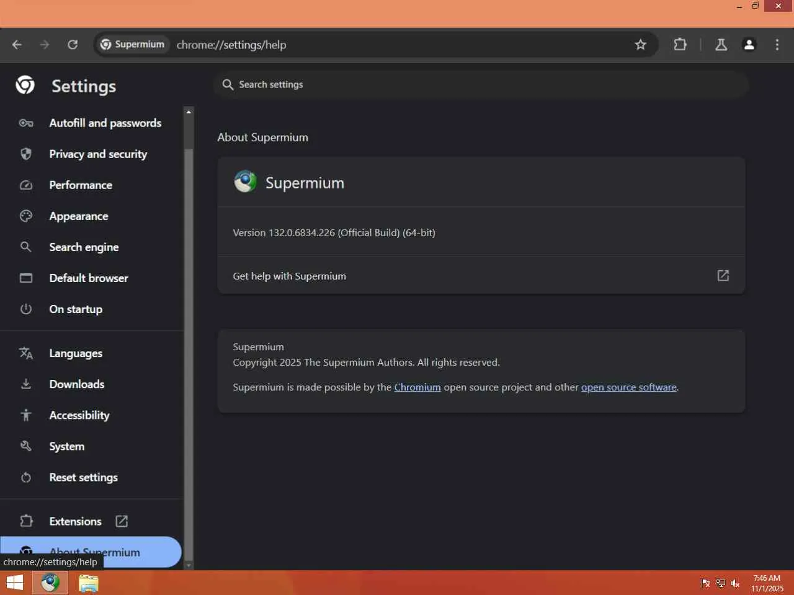Open the open source software link
The height and width of the screenshot is (595, 794).
click(x=628, y=387)
